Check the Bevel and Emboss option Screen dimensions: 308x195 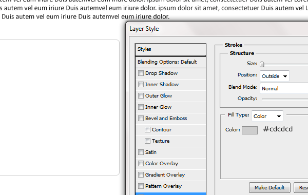[141, 119]
